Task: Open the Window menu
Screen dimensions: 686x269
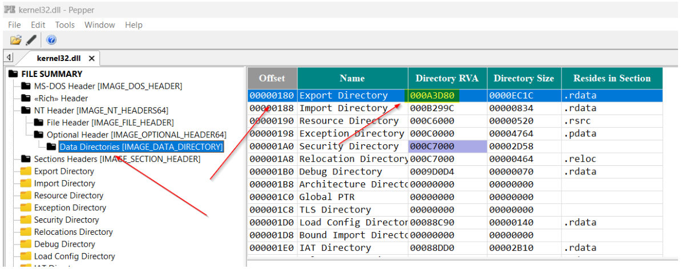Action: tap(100, 25)
